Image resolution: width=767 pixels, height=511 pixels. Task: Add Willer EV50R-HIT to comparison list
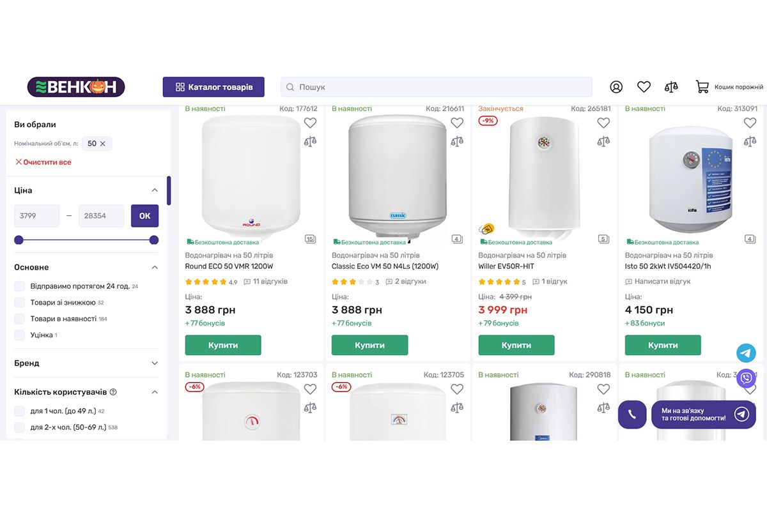click(603, 142)
